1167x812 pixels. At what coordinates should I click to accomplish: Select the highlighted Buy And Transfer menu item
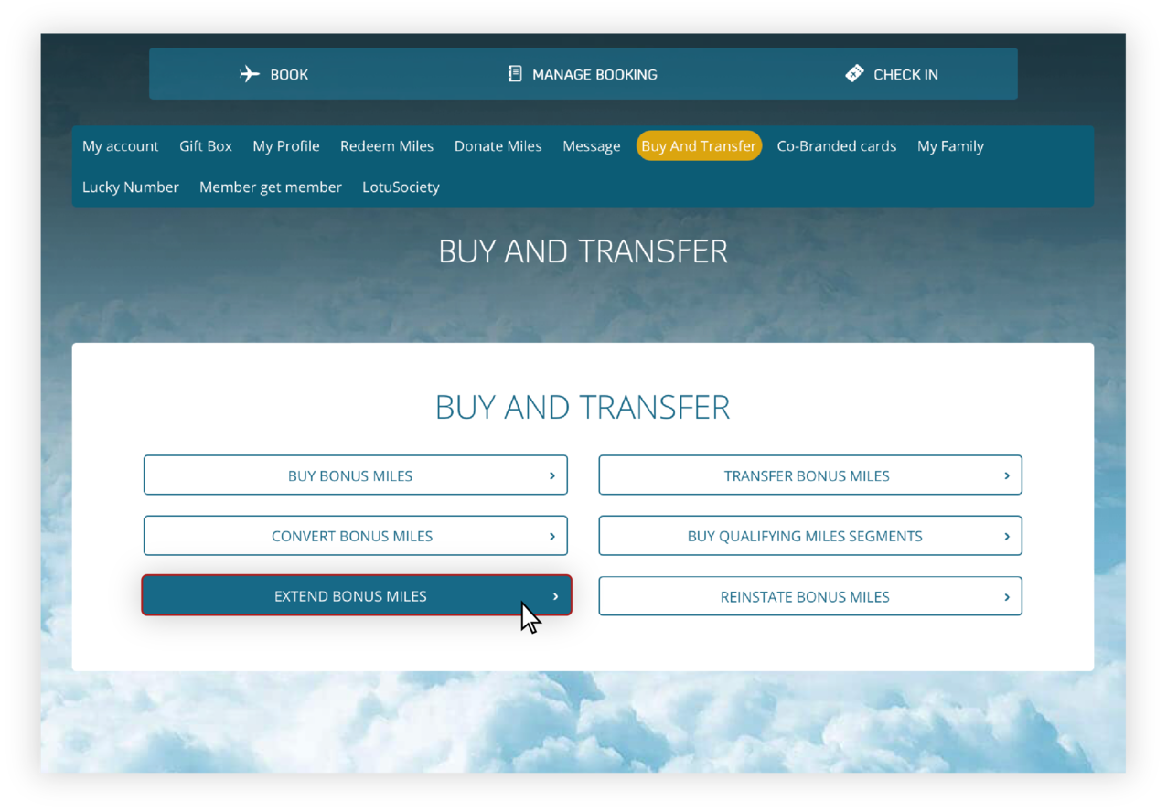pyautogui.click(x=699, y=145)
